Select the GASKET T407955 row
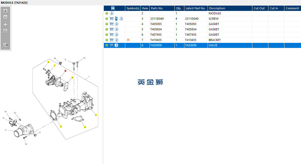The image size is (301, 164). point(202,35)
